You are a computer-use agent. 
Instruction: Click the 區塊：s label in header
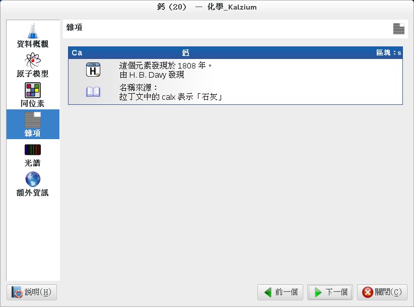tap(390, 52)
